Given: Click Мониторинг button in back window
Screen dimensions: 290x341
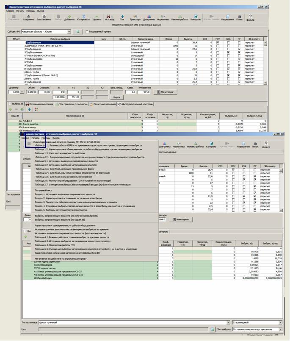Looking at the screenshot, I should 166,92.
